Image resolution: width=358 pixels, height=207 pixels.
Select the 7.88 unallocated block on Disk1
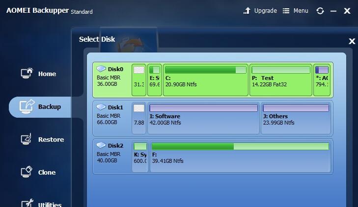[x=139, y=118]
